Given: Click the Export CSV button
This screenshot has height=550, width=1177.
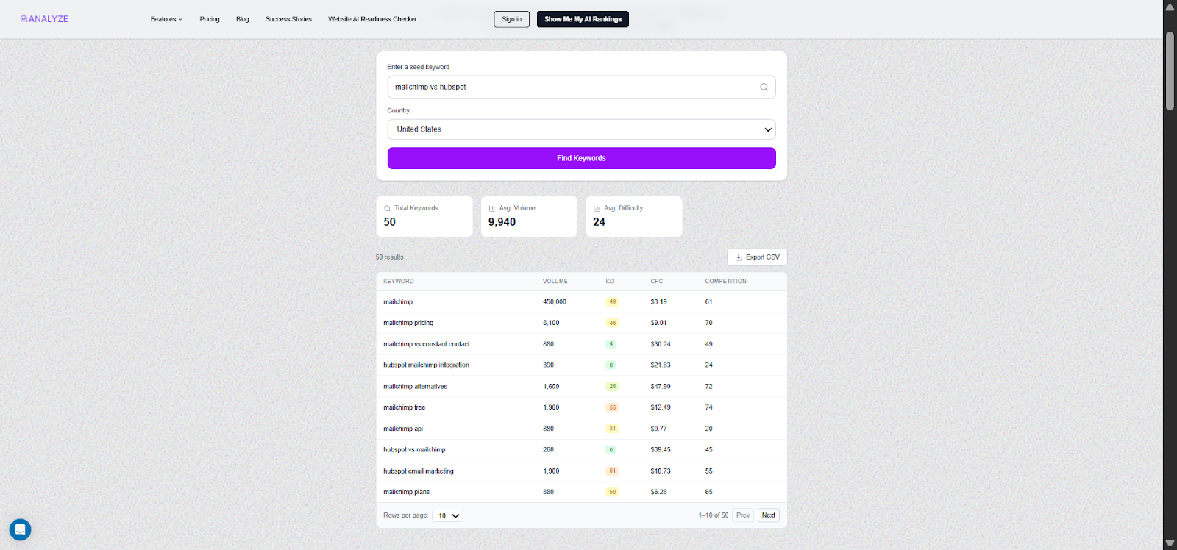Looking at the screenshot, I should [x=757, y=257].
